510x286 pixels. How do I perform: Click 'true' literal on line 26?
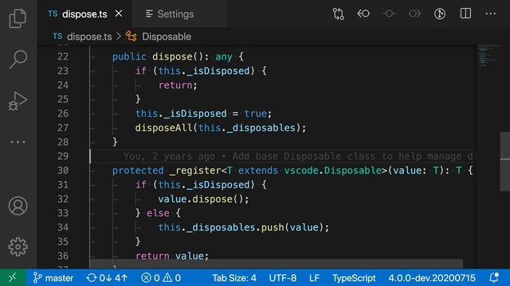255,114
